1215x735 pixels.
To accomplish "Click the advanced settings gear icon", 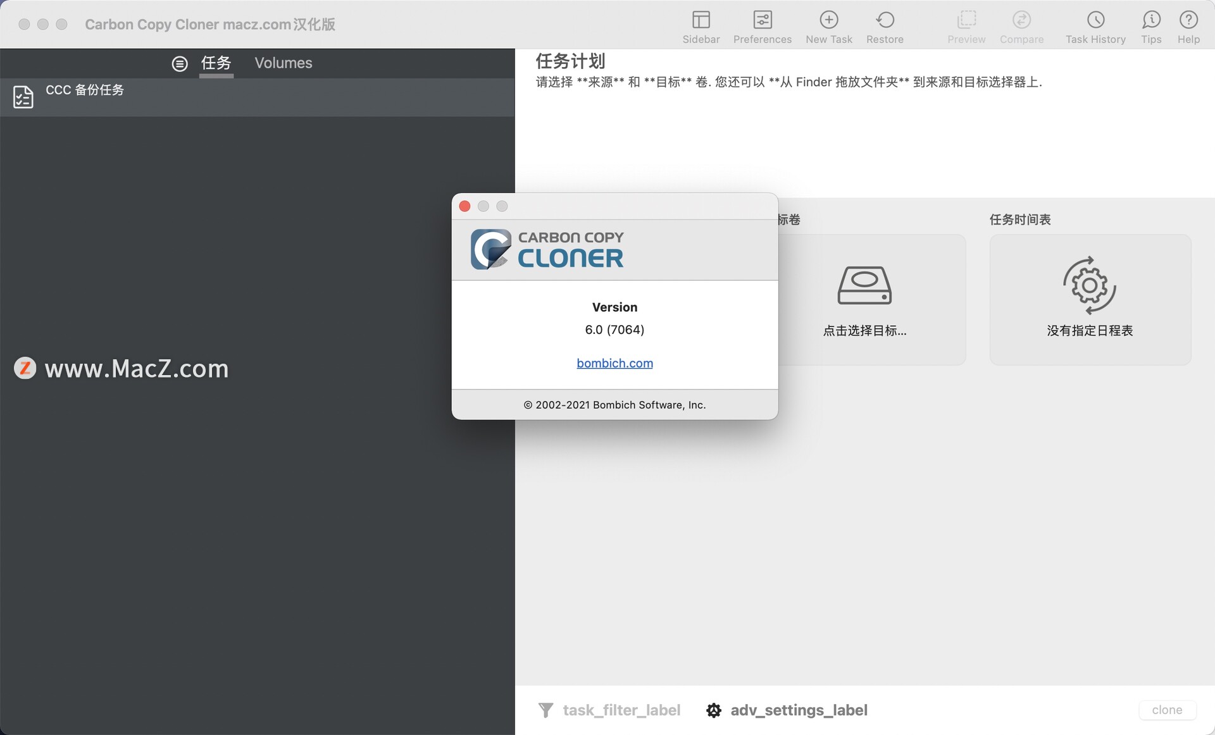I will 714,710.
